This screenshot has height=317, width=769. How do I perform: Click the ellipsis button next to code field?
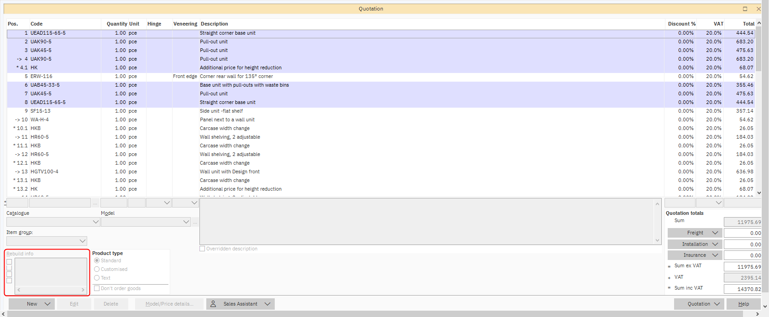pos(95,203)
